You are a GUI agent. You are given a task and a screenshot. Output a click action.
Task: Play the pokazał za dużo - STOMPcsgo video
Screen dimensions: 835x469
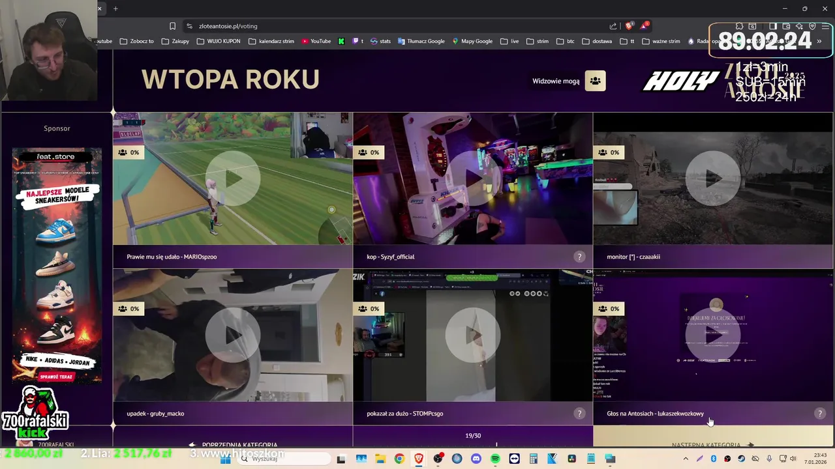(x=473, y=335)
